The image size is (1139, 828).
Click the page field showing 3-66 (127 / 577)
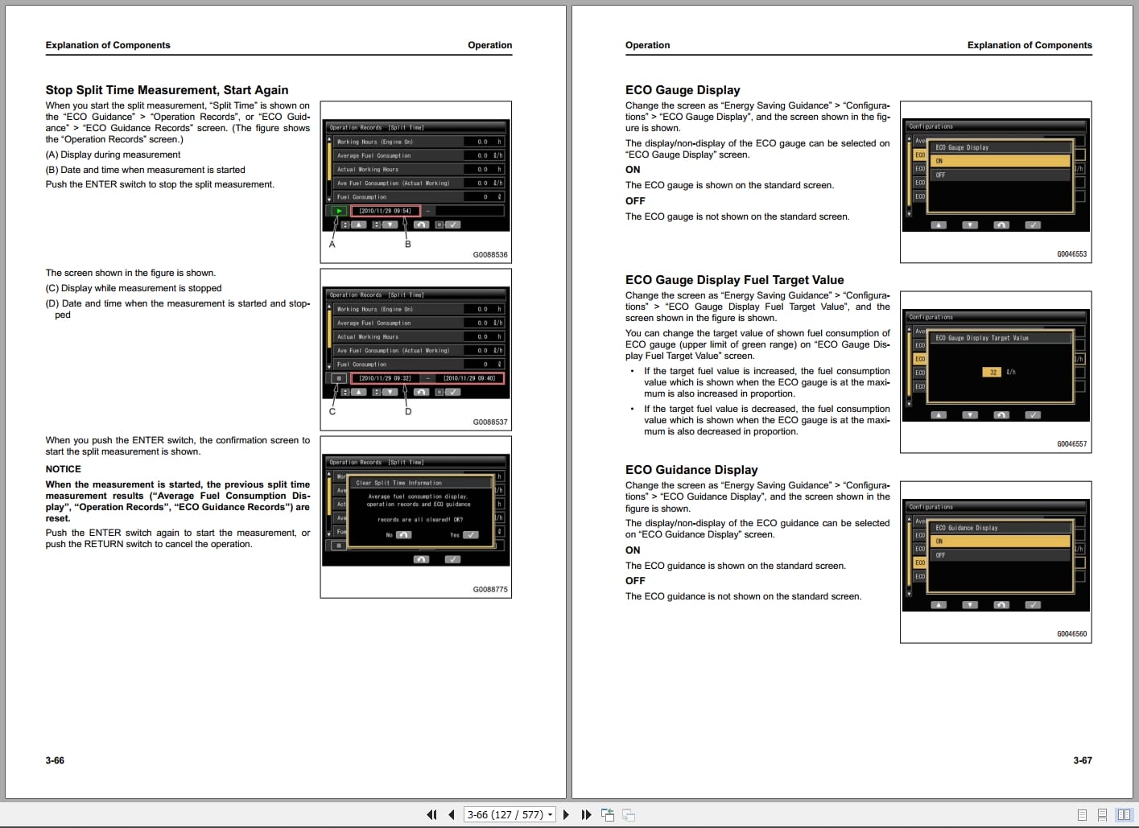coord(510,814)
